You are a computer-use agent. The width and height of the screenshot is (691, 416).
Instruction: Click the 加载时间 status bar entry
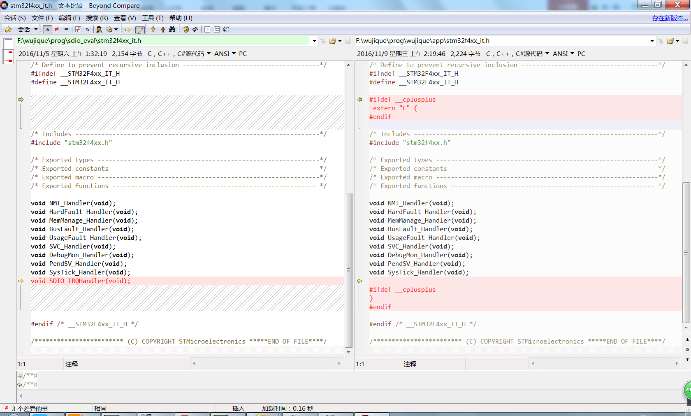[288, 409]
